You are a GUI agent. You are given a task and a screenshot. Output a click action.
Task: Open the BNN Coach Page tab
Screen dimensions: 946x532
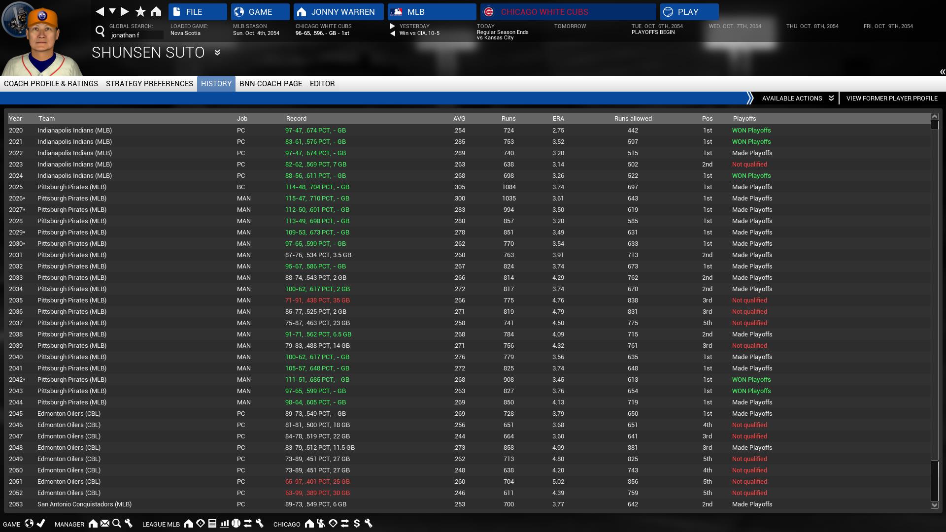270,84
